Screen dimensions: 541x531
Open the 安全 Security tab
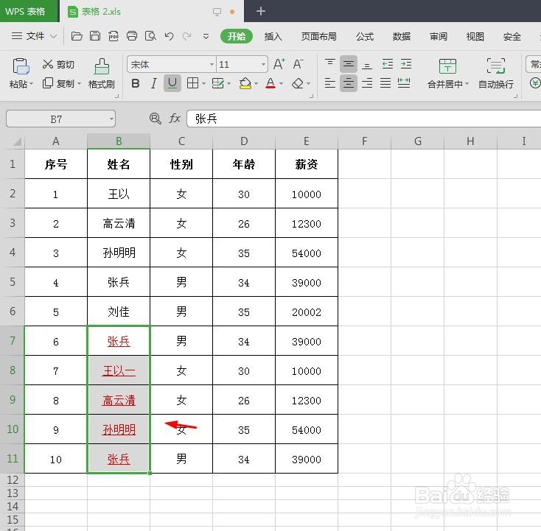512,36
